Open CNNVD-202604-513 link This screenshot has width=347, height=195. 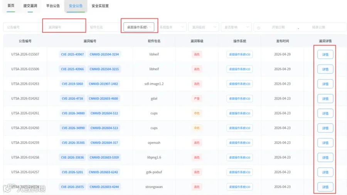point(104,128)
